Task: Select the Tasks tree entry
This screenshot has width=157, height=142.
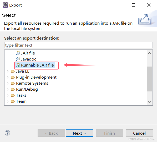Action: 21,95
